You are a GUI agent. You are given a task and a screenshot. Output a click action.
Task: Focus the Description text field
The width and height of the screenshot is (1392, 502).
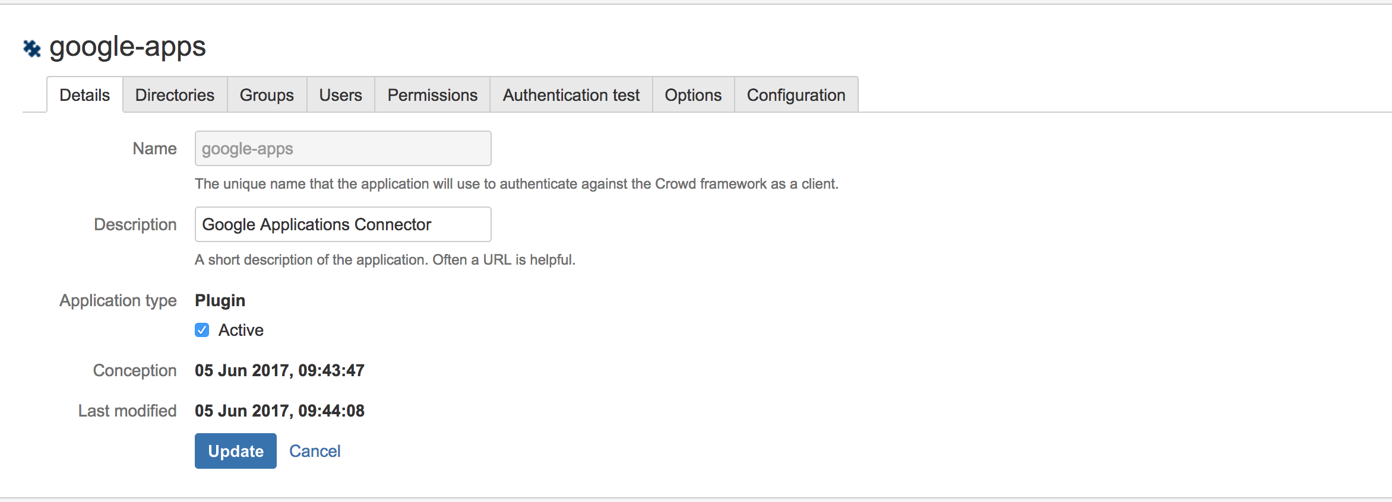[343, 224]
